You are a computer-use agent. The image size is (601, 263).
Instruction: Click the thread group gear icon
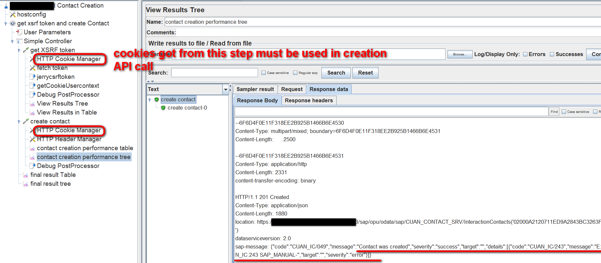coord(13,23)
